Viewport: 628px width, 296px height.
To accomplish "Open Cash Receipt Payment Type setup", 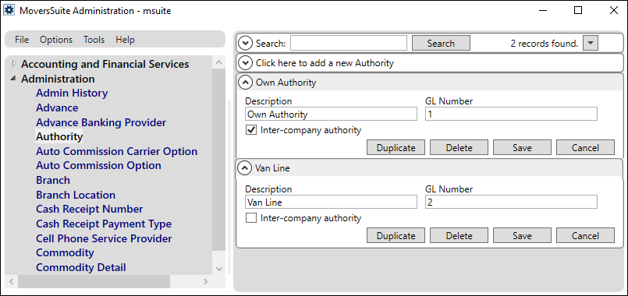I will [104, 224].
